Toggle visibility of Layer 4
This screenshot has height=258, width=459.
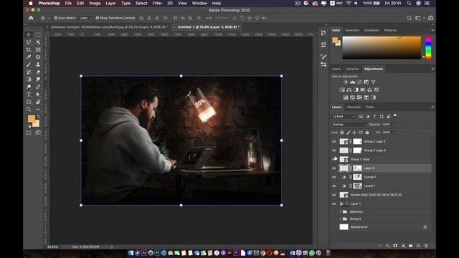click(334, 168)
